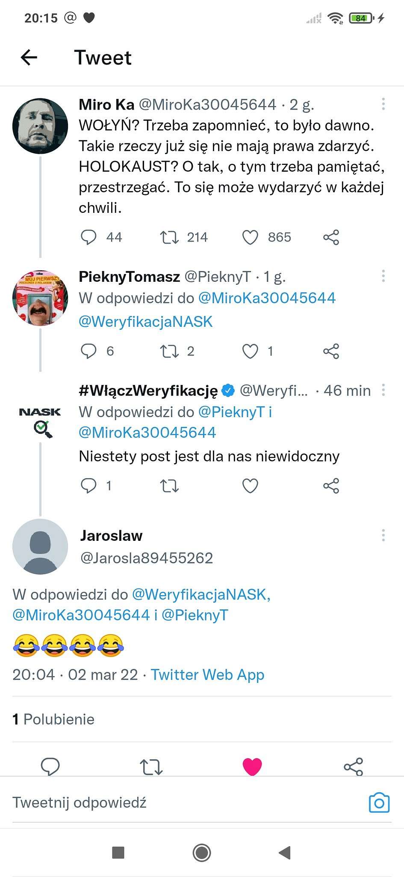The image size is (404, 877).
Task: Retweet Miro Ka's tweet showing 214 retweets
Action: coord(169,237)
